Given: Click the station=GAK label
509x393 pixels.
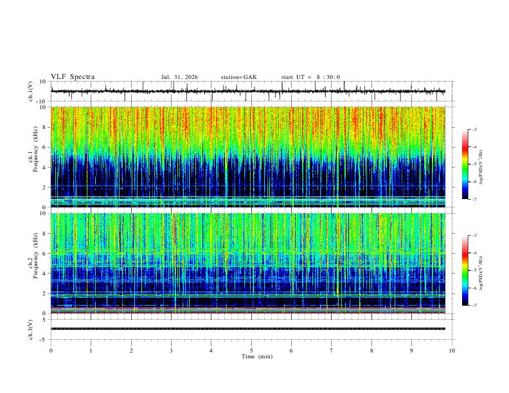Looking at the screenshot, I should [238, 77].
